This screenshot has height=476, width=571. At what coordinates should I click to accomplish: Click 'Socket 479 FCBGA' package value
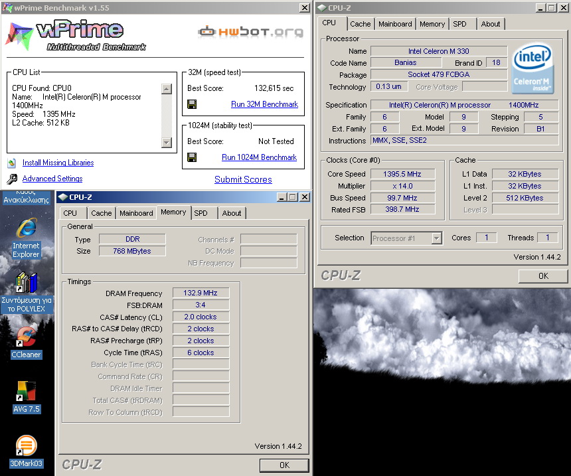tap(439, 74)
